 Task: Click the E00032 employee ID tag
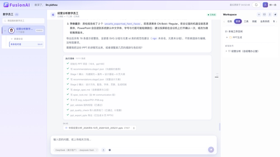(39, 30)
